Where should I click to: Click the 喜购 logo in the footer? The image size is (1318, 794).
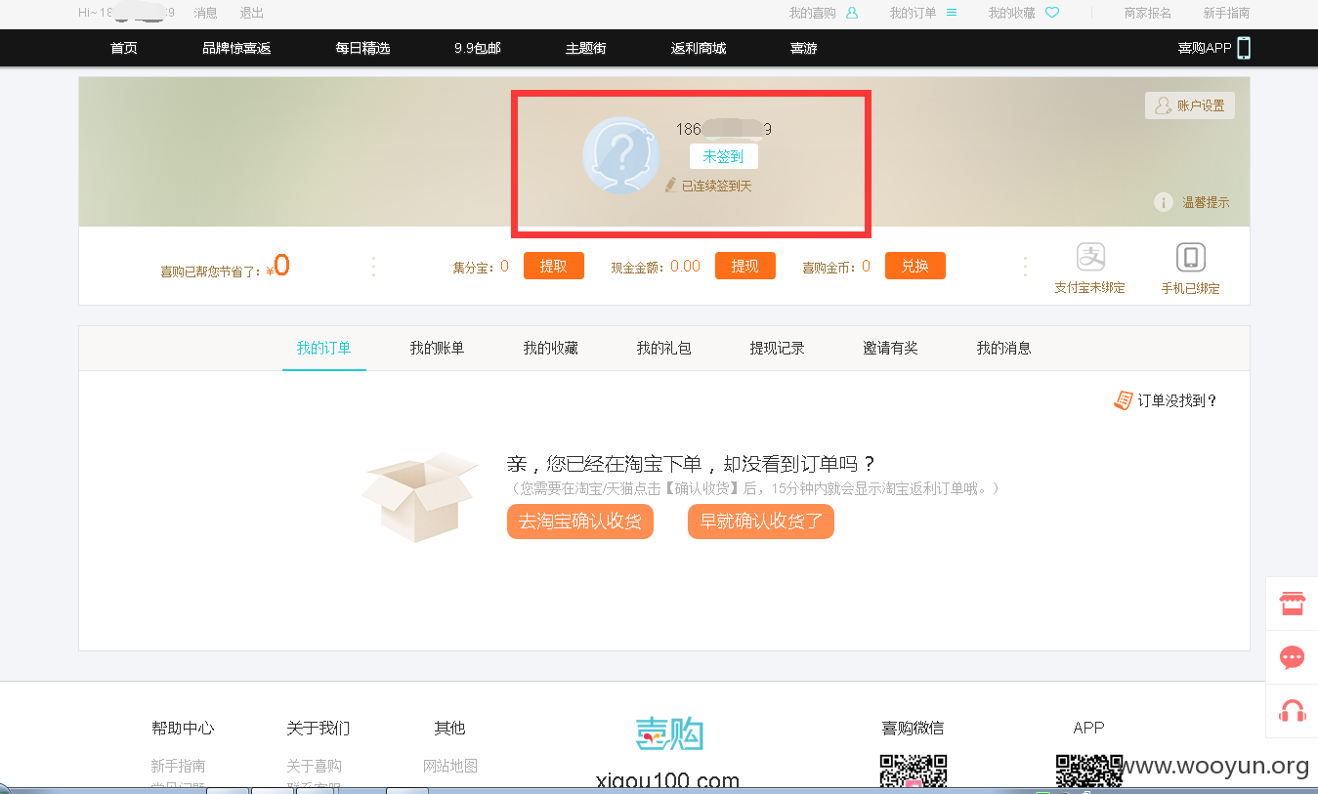coord(669,733)
